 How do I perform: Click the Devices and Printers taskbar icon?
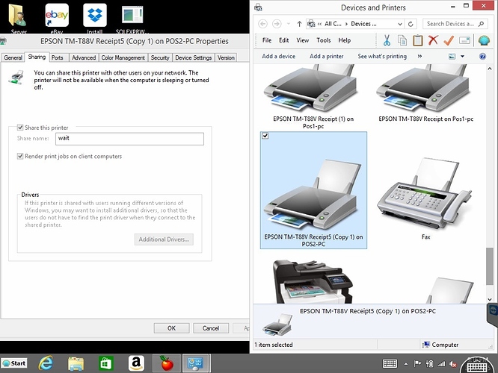coord(196,363)
